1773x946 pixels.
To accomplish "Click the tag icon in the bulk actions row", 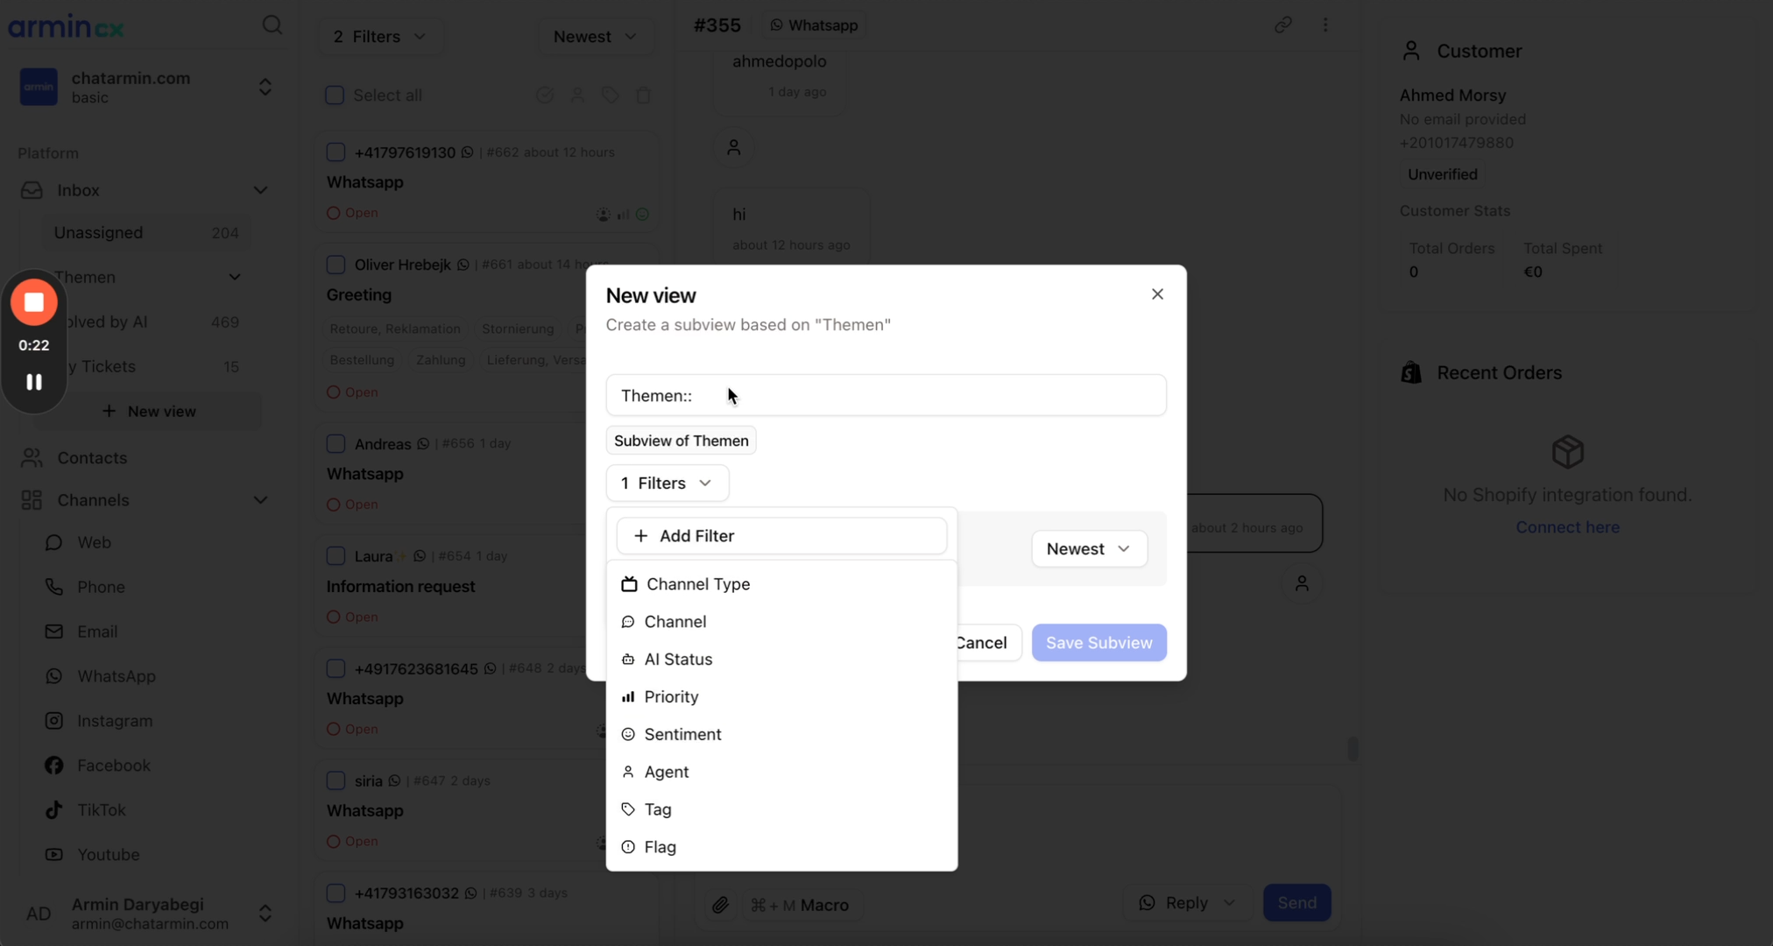I will 611,95.
